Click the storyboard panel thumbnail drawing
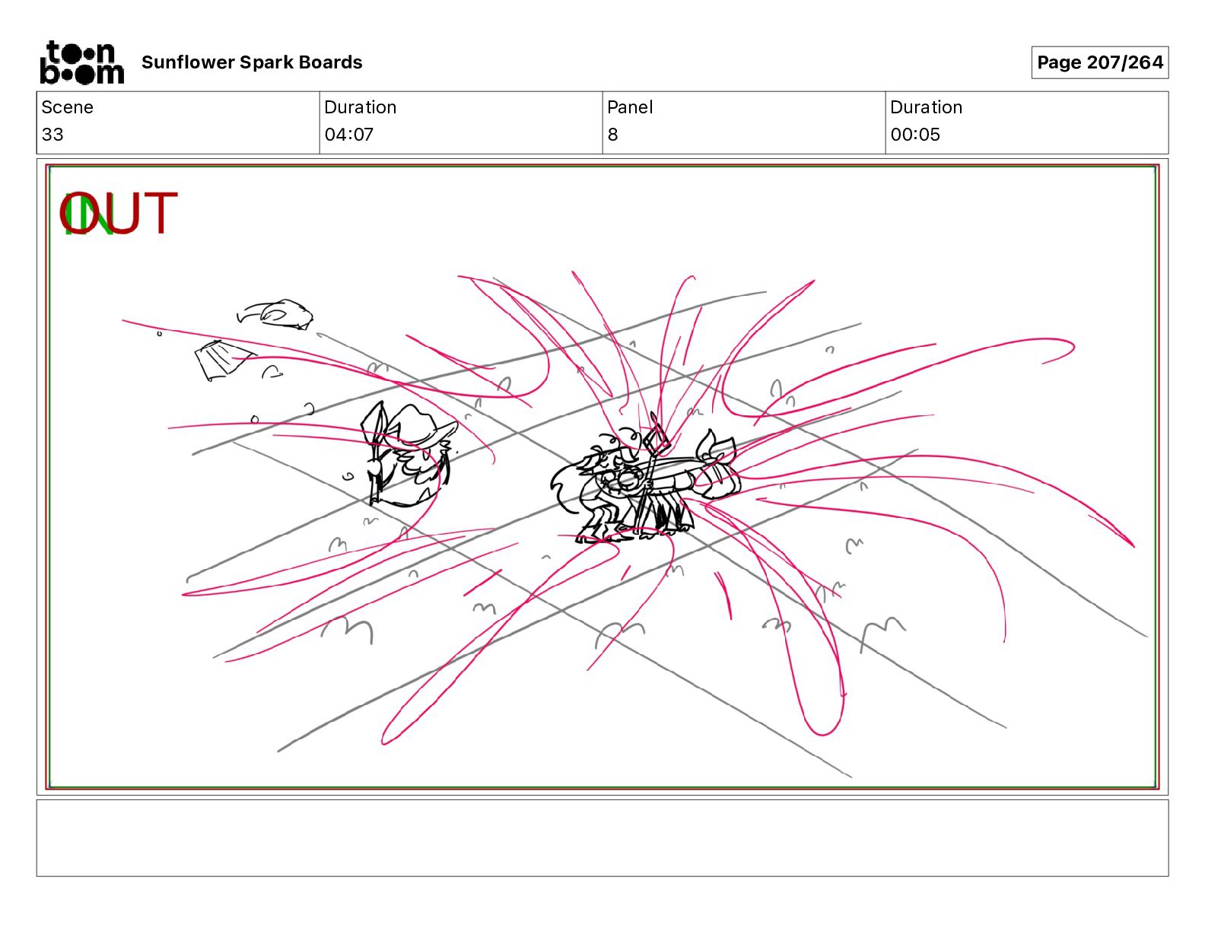This screenshot has width=1205, height=931. [602, 477]
